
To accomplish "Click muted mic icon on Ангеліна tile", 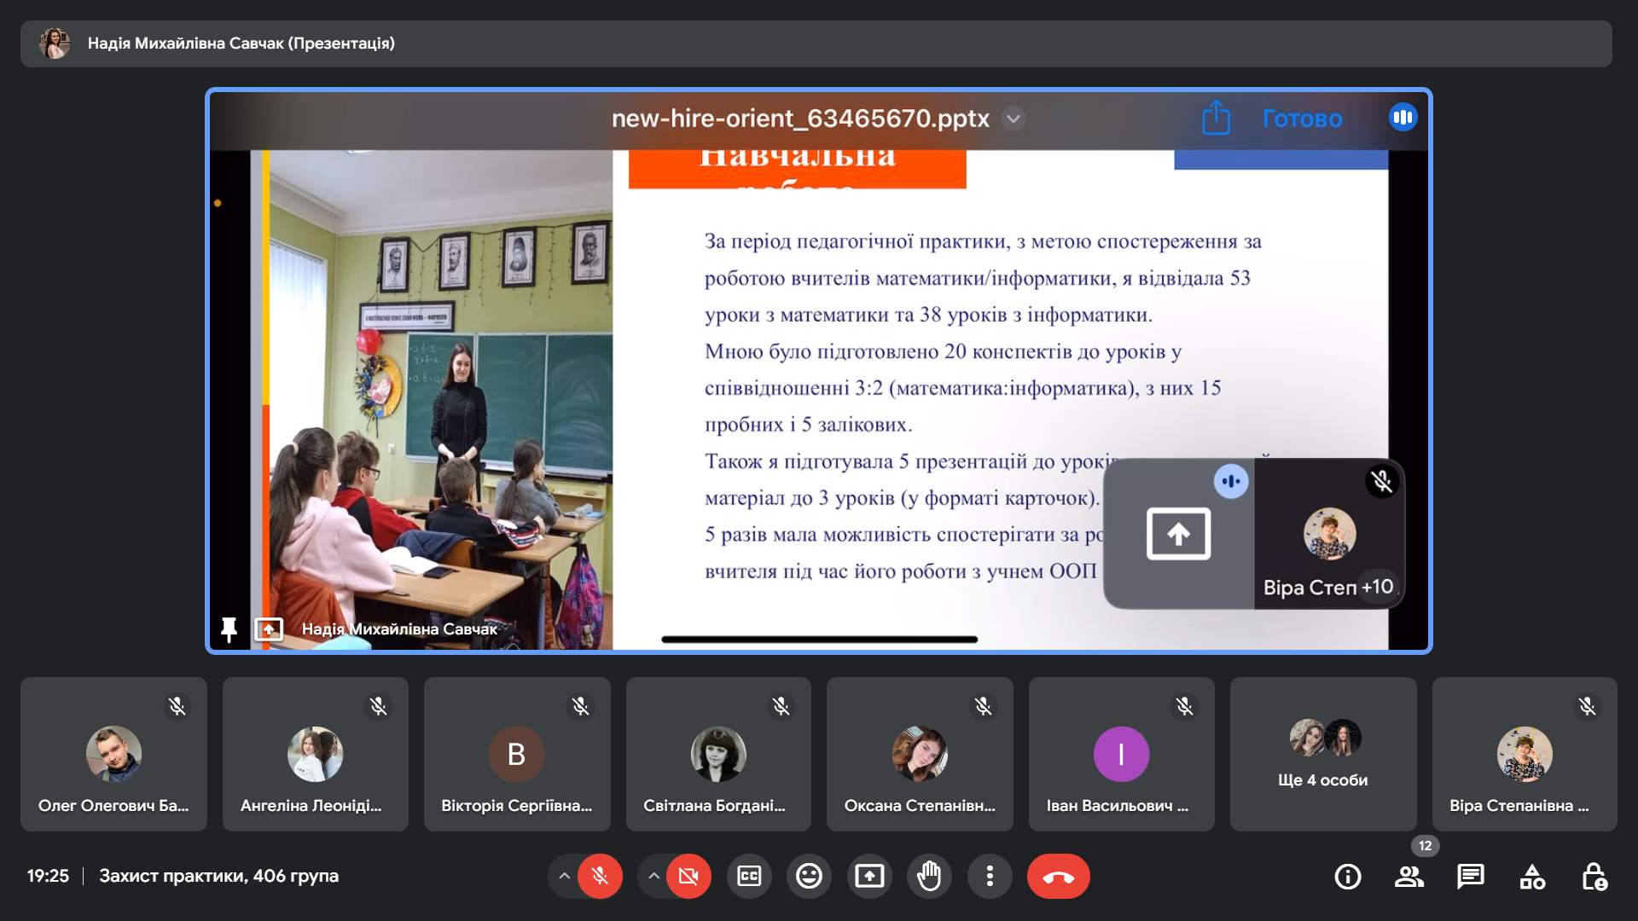I will [x=378, y=706].
